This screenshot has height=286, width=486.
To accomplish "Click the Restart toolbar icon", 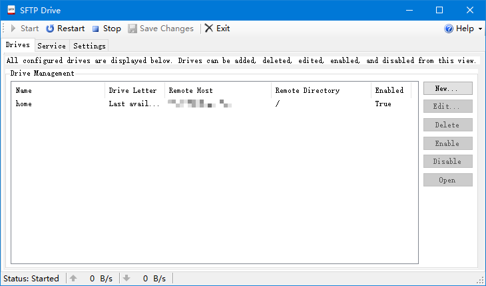I will 50,29.
